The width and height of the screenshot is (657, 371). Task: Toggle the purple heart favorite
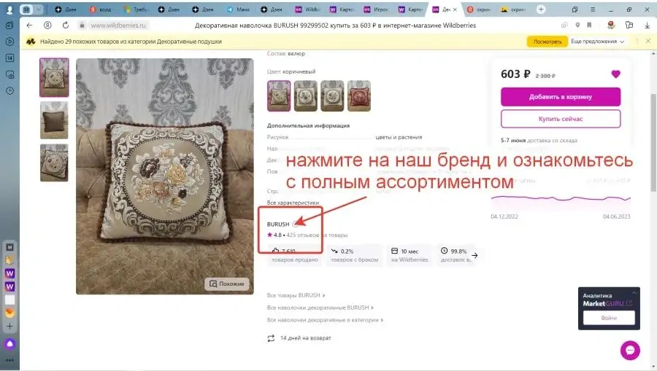(615, 74)
